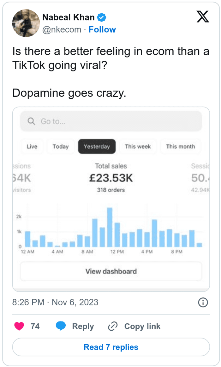
Task: Click the pink heart like icon
Action: (x=20, y=326)
